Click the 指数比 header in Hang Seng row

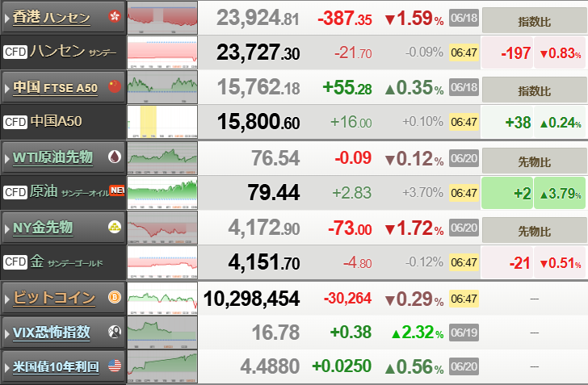535,21
